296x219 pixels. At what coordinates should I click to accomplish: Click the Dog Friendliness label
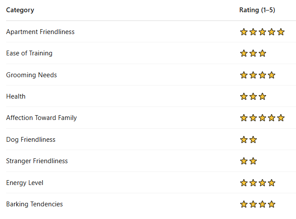pyautogui.click(x=31, y=140)
